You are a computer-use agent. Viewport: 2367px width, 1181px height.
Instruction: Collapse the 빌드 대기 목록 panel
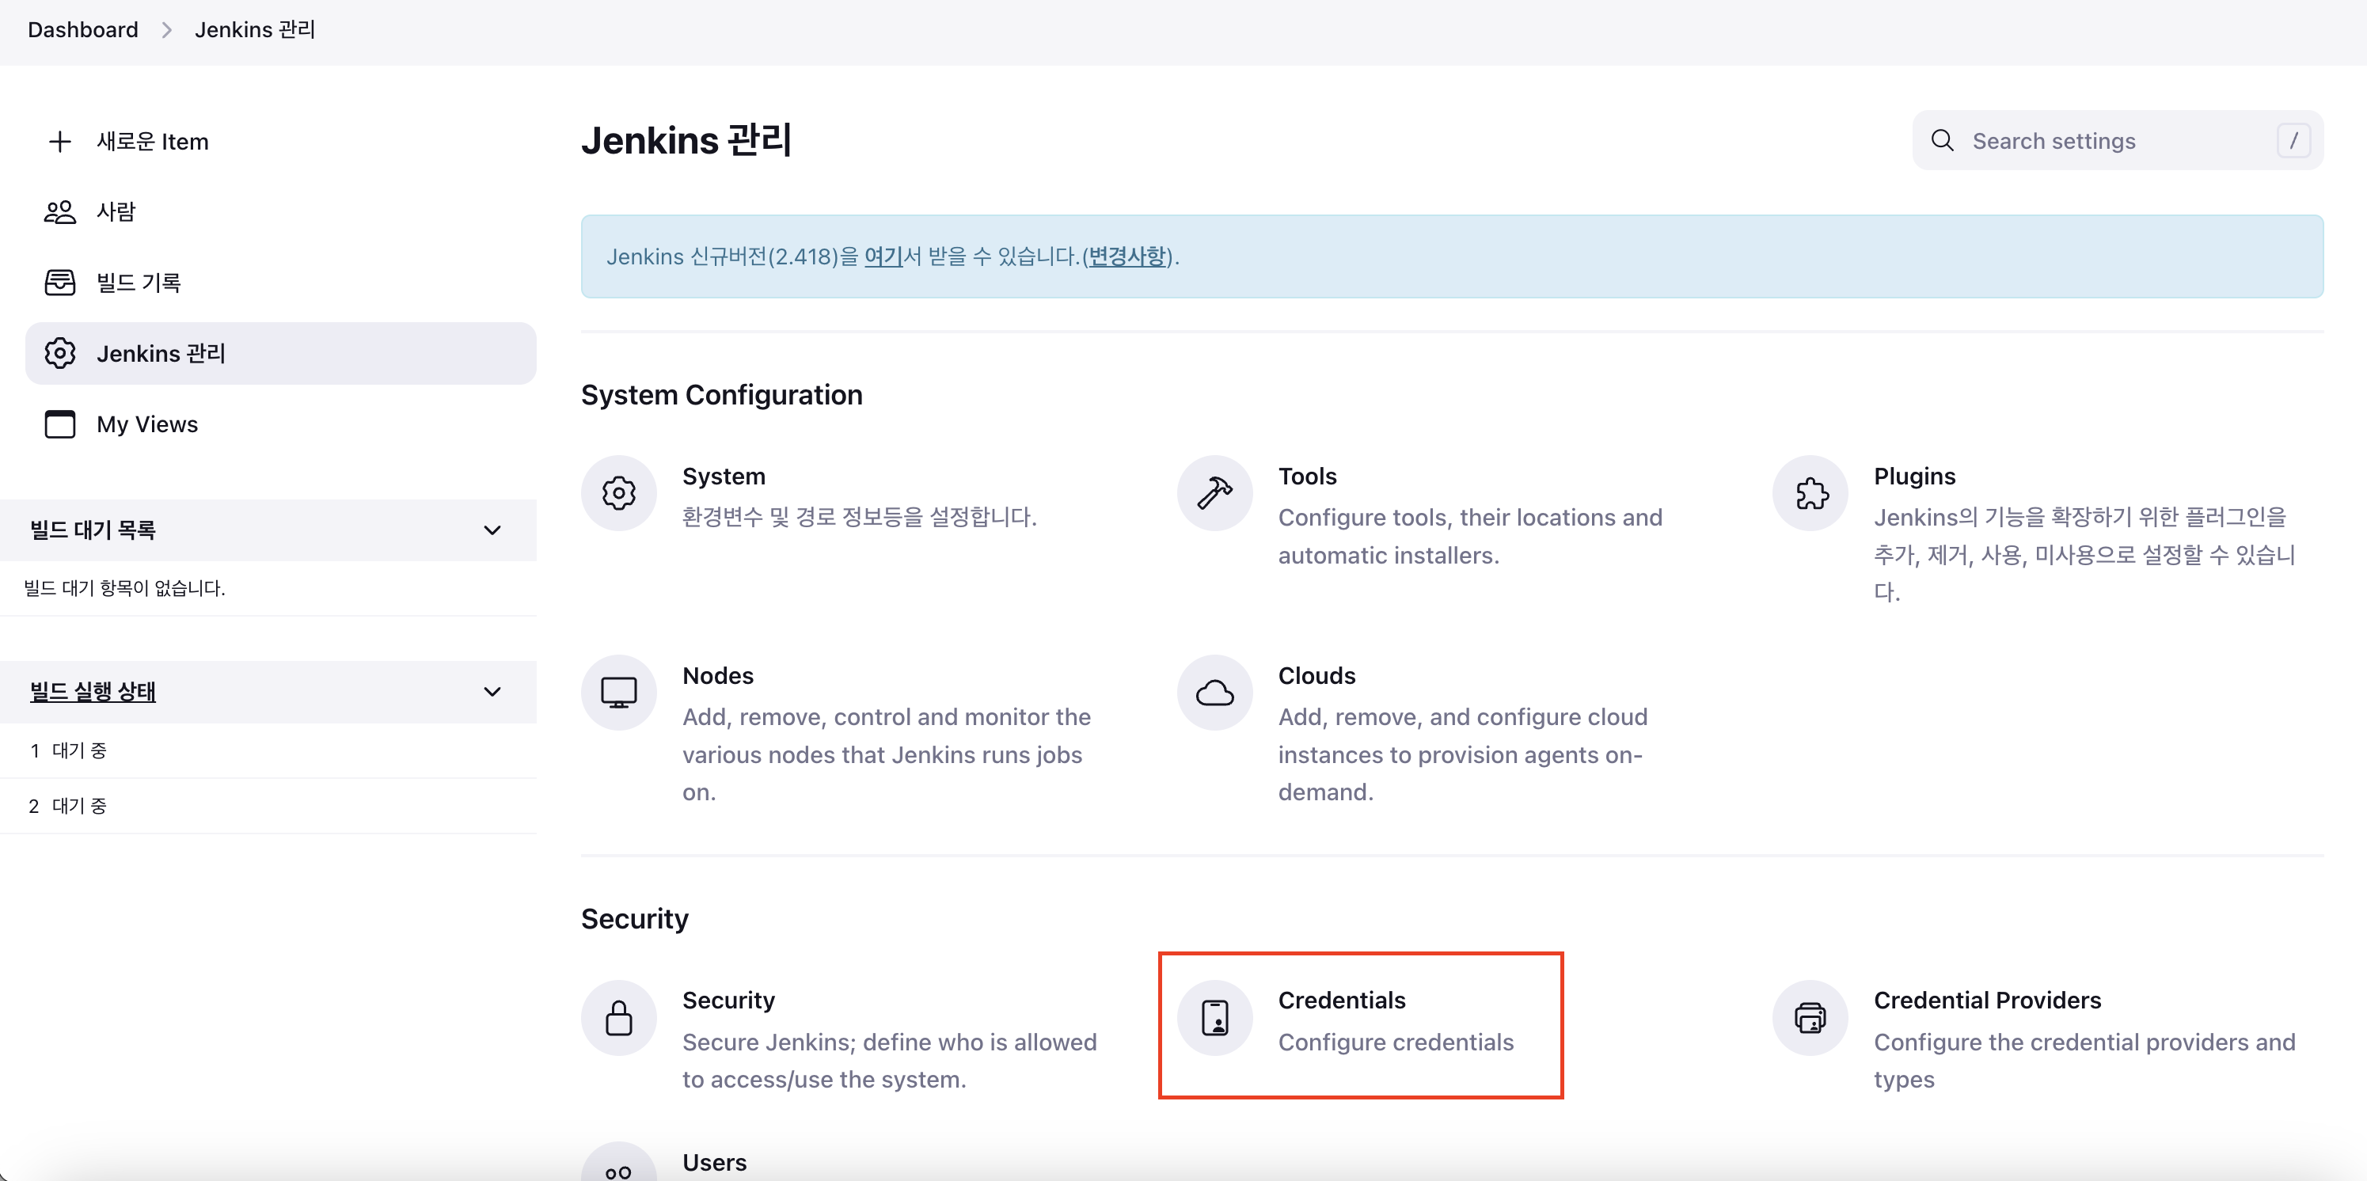[x=492, y=530]
